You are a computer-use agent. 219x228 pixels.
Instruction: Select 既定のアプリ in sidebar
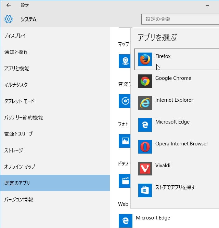[x=55, y=183]
